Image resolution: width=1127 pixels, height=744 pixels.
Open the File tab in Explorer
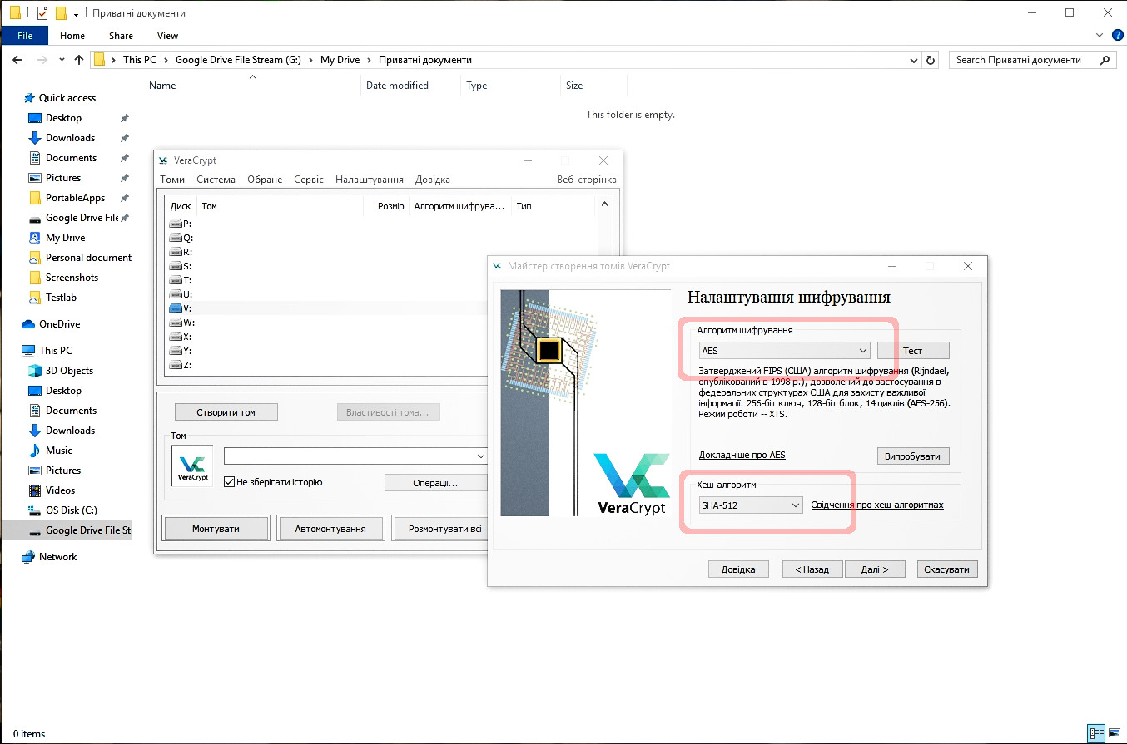click(x=25, y=36)
